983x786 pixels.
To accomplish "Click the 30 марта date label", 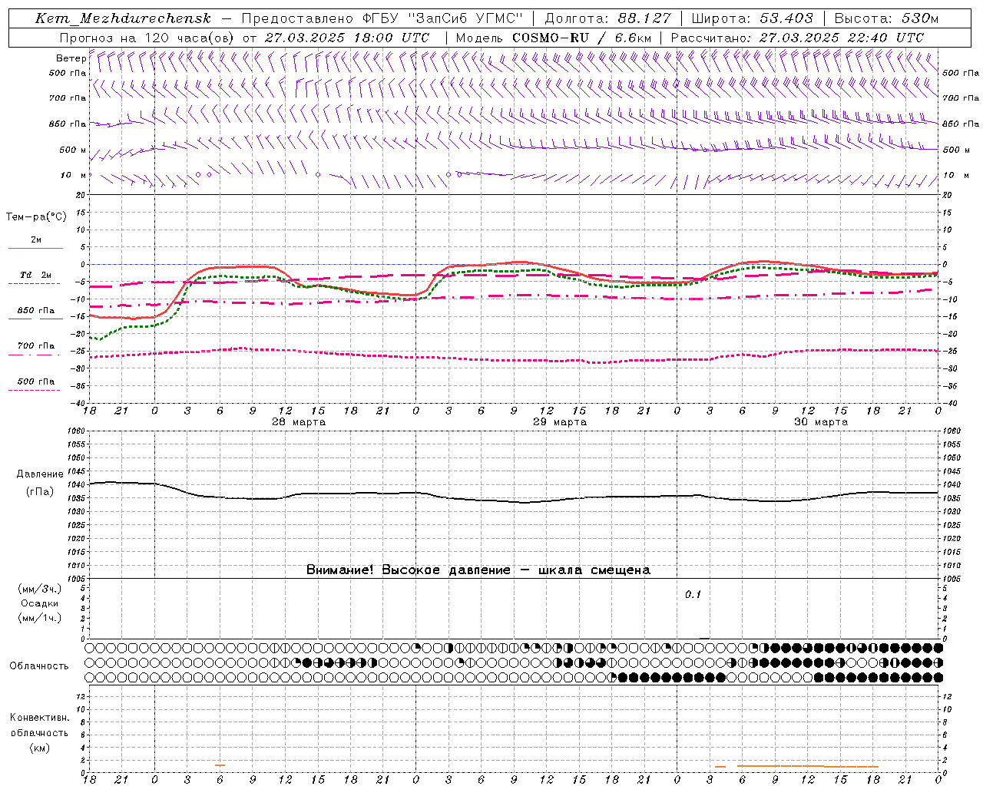I will [821, 422].
